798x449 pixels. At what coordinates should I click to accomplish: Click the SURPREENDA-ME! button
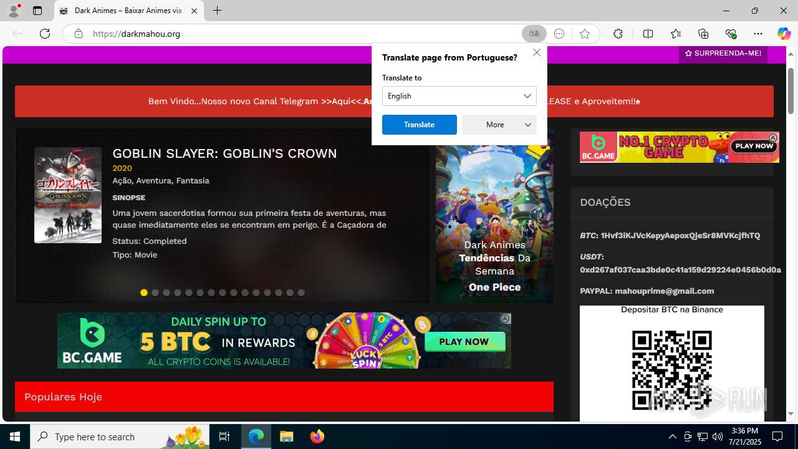point(723,54)
